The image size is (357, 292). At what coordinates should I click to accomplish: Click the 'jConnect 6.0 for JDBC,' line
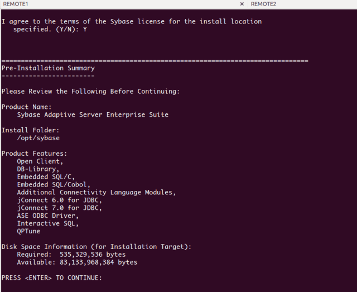(59, 200)
